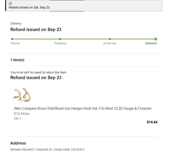Click the On the way status label
Viewport: 173px width, 166px height.
(x=110, y=43)
